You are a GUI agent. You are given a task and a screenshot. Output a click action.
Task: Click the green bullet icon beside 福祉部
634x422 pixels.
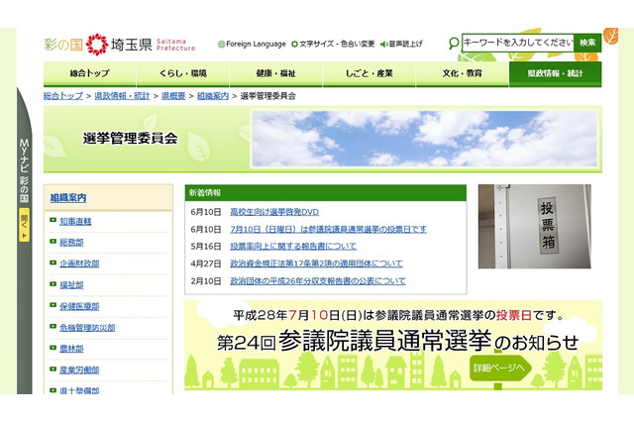53,285
